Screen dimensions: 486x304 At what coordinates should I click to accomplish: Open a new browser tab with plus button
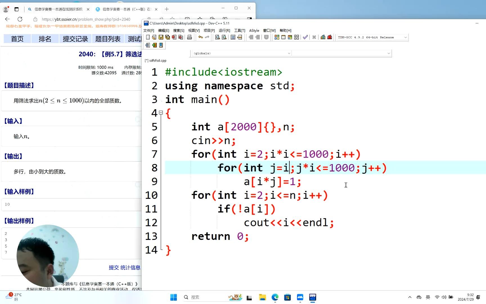[x=167, y=9]
